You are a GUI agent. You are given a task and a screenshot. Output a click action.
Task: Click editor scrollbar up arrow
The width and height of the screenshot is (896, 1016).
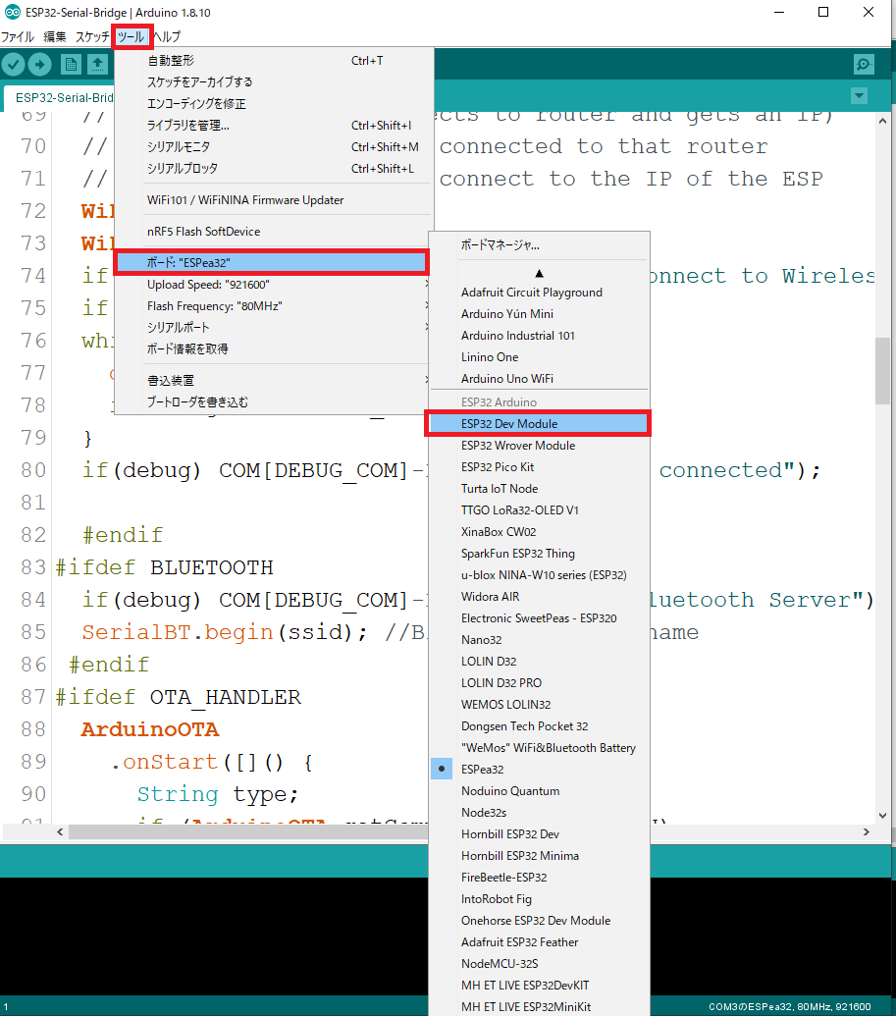coord(882,121)
